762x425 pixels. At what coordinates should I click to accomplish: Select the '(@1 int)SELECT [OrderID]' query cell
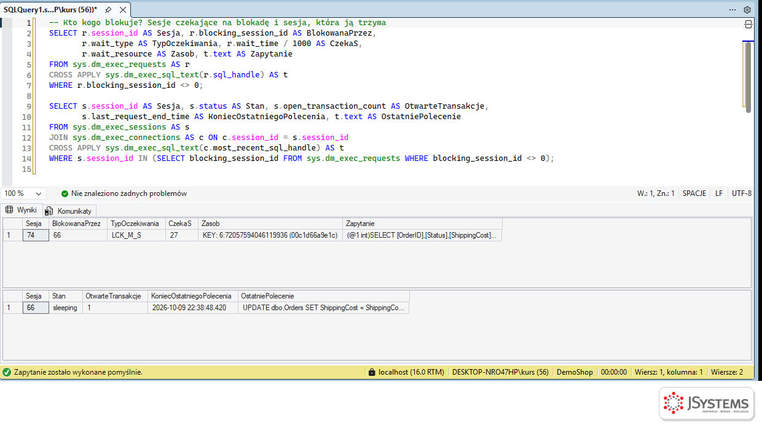(423, 235)
